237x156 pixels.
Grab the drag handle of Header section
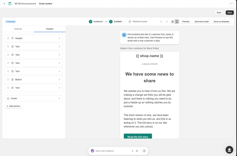coord(8,38)
